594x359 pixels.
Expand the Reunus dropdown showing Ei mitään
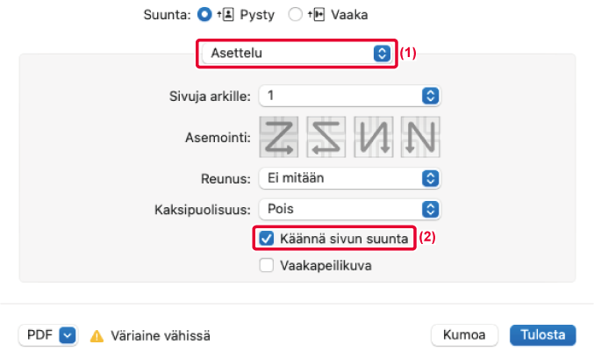pyautogui.click(x=350, y=178)
